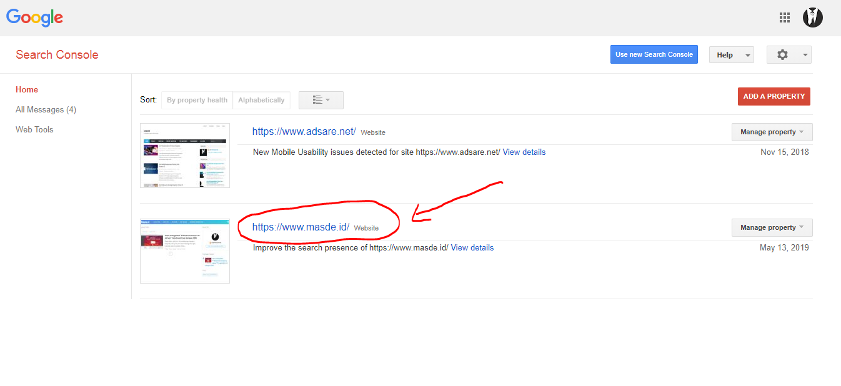View details for masde.id search presence message
The image size is (841, 386).
click(472, 248)
